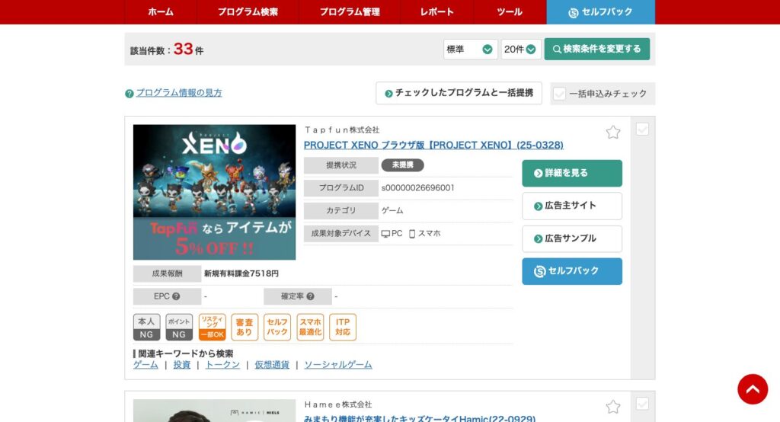
Task: Open ソーシャルゲーム keyword link
Action: point(338,365)
